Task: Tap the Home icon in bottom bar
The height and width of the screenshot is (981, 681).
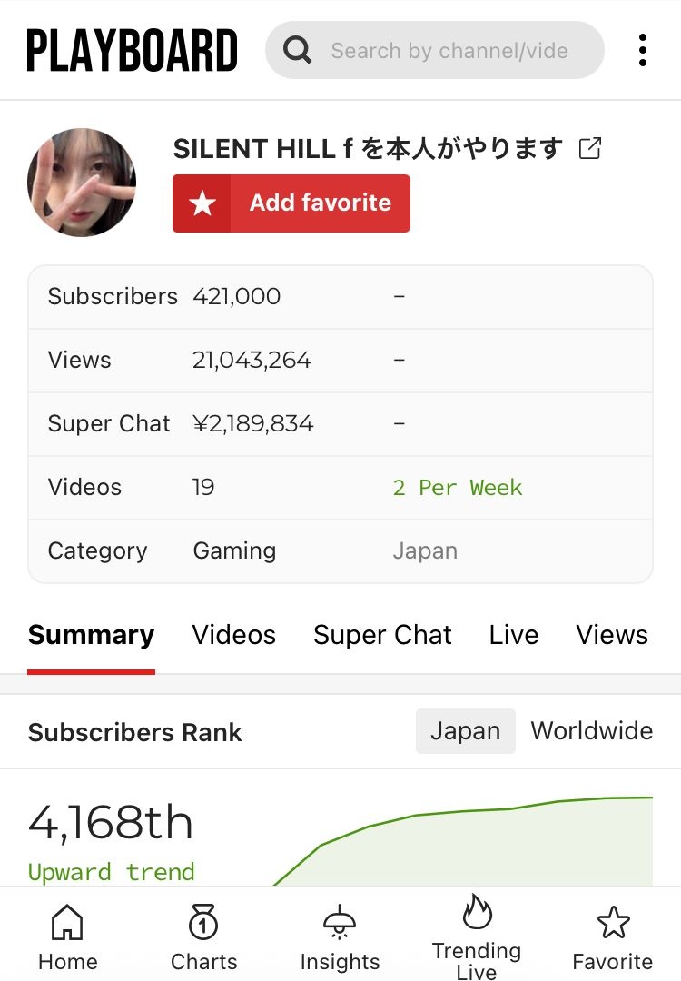Action: [68, 937]
